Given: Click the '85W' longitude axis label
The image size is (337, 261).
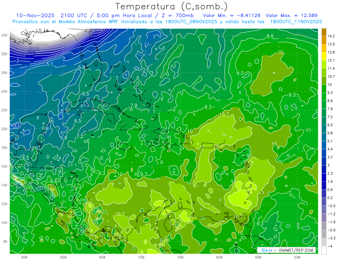Looking at the screenshot, I should click(63, 257).
